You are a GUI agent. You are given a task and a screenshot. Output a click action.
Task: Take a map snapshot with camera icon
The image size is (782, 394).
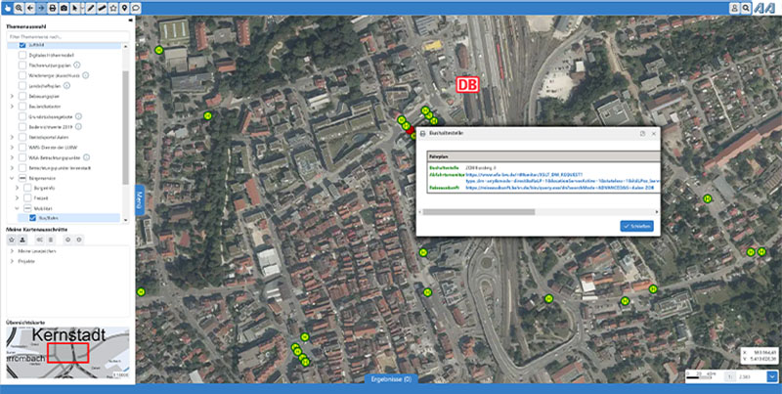point(64,8)
